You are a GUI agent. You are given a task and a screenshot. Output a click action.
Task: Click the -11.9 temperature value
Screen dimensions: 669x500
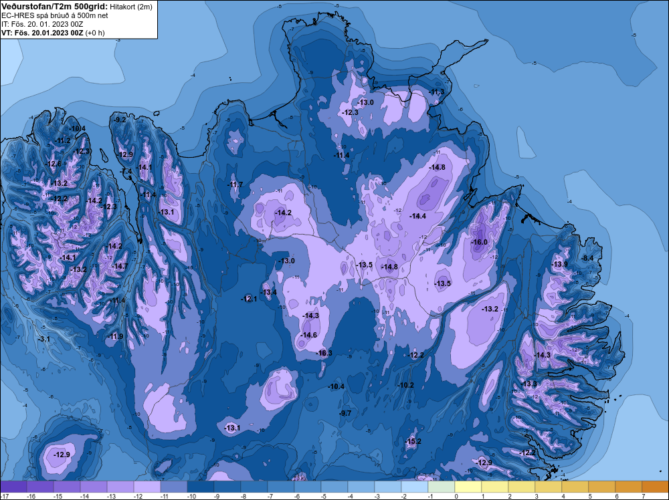(114, 336)
